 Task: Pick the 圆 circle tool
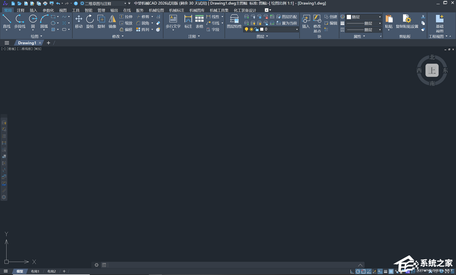point(33,21)
